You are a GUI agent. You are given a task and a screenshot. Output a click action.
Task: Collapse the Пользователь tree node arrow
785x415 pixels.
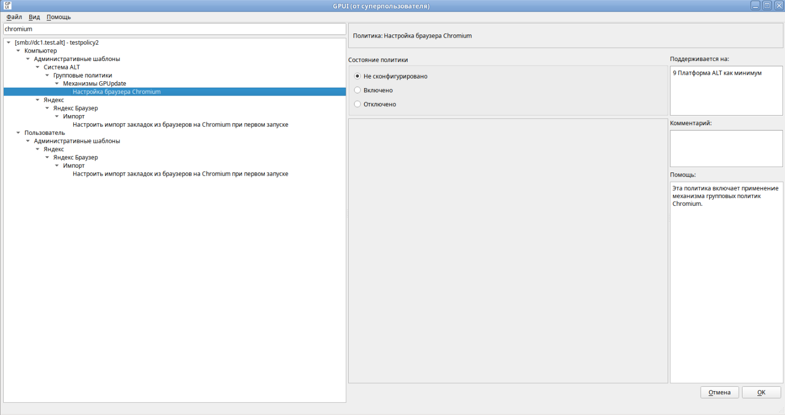tap(19, 133)
